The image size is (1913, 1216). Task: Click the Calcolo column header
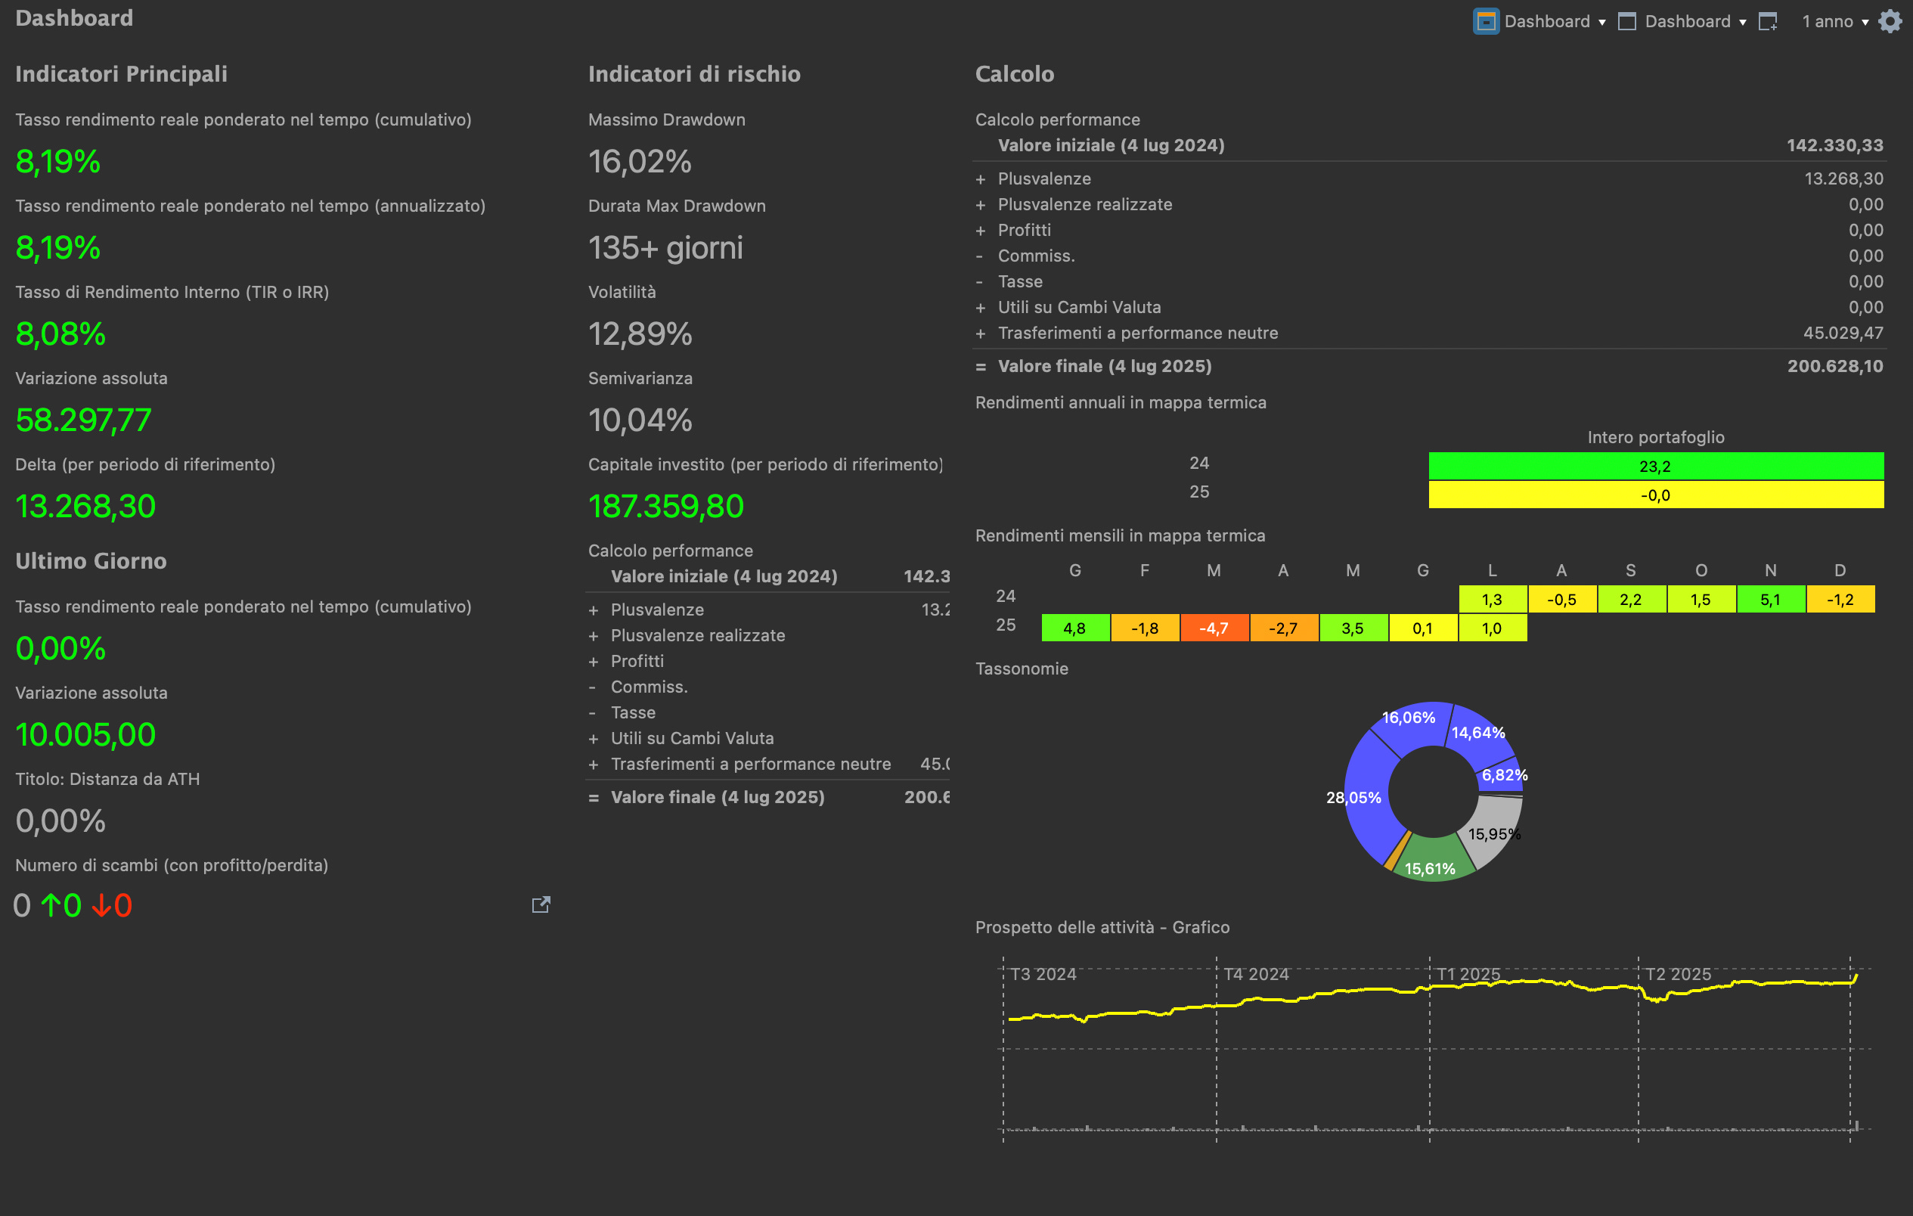point(1015,74)
